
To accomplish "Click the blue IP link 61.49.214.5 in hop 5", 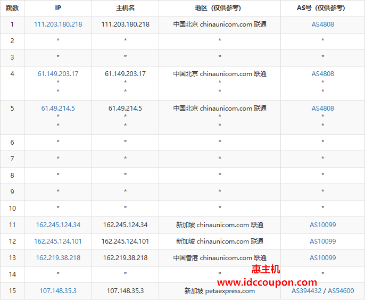I will coord(58,109).
